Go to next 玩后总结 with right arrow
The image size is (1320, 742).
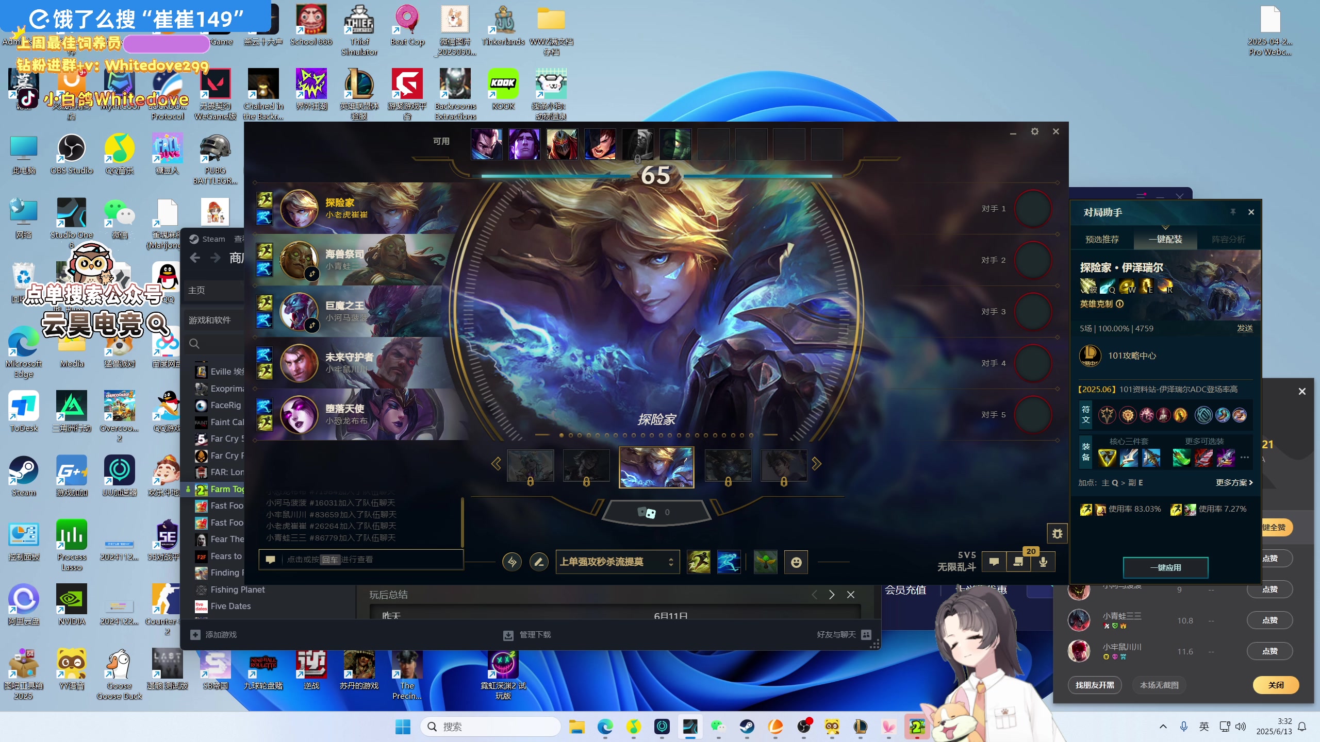(832, 595)
